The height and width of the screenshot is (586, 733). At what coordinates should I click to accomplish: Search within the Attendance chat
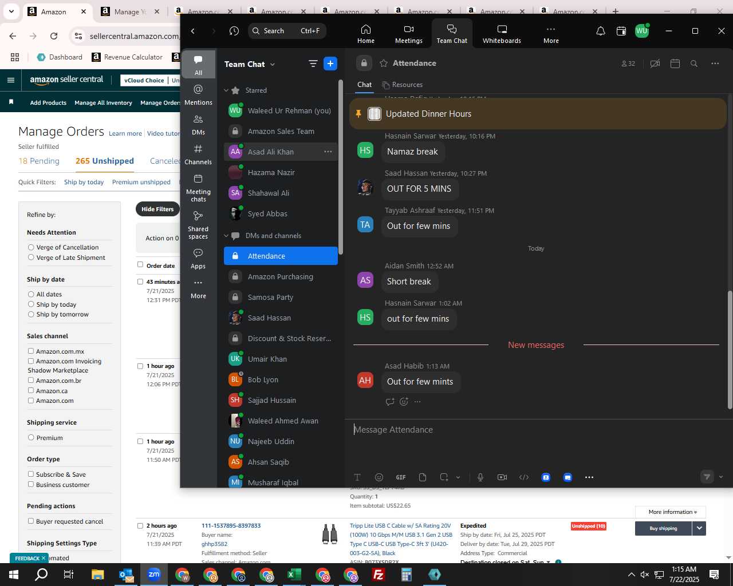click(x=693, y=64)
